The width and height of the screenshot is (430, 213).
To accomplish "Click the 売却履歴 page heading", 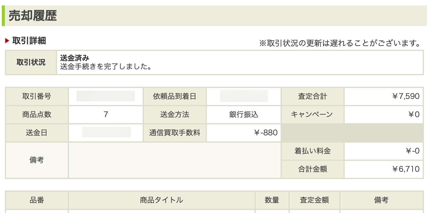I will 32,16.
